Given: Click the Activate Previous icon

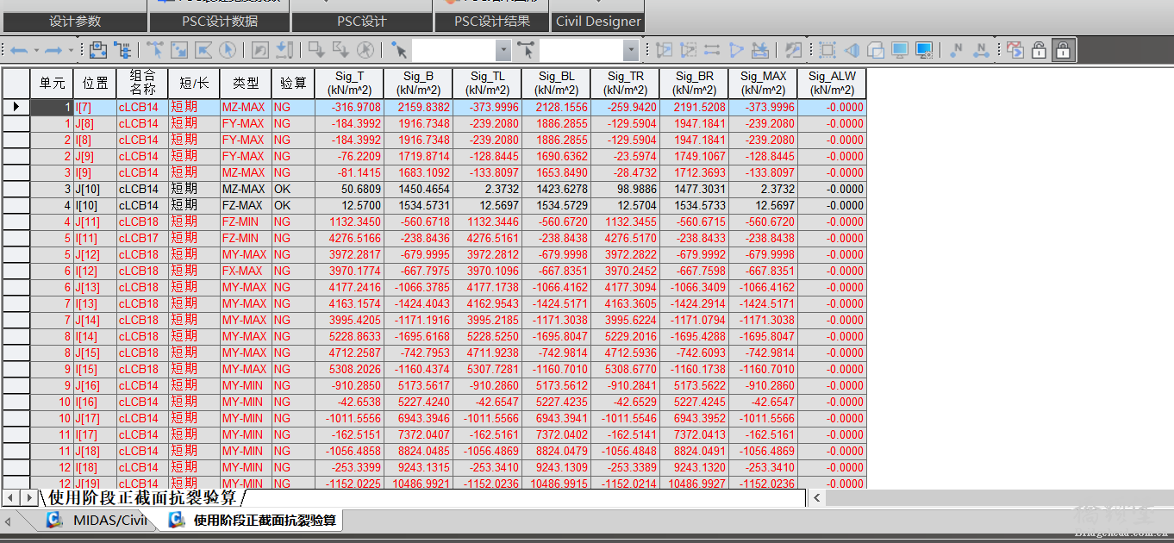Looking at the screenshot, I should tap(794, 51).
